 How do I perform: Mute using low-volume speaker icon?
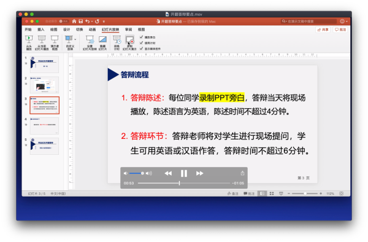point(126,173)
